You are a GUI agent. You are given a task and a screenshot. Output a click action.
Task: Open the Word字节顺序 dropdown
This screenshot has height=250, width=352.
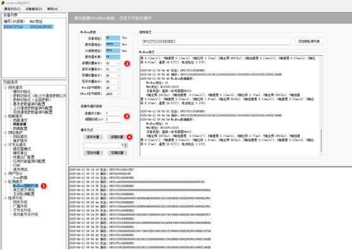point(113,88)
